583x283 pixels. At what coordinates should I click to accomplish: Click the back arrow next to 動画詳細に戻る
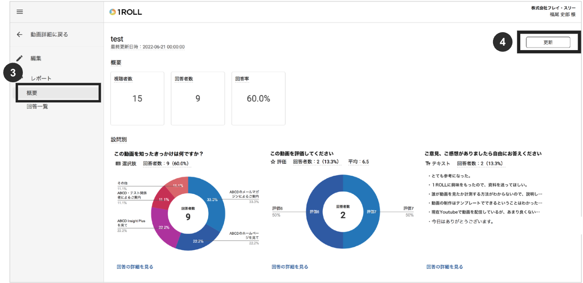pos(20,34)
